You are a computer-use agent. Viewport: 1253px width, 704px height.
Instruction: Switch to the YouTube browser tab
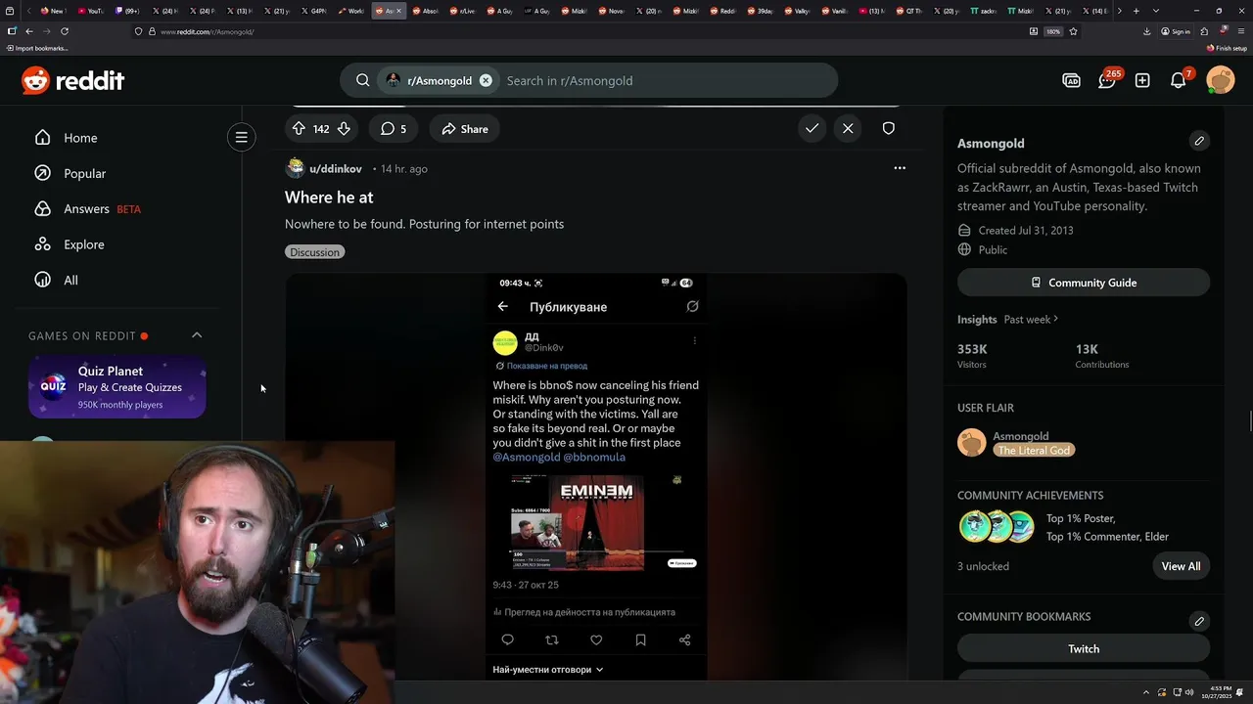pos(90,11)
